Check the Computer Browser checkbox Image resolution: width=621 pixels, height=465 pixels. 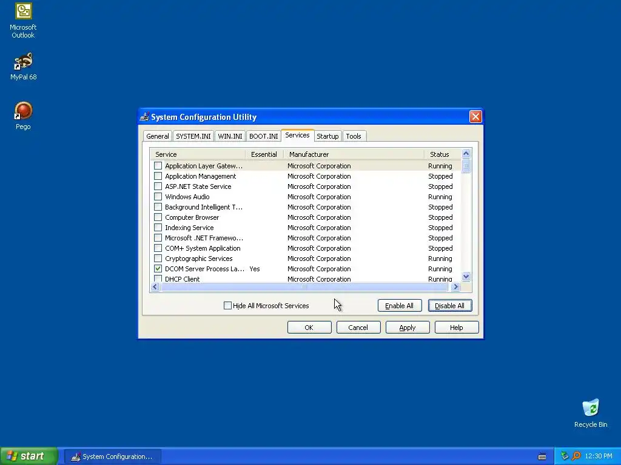click(158, 217)
